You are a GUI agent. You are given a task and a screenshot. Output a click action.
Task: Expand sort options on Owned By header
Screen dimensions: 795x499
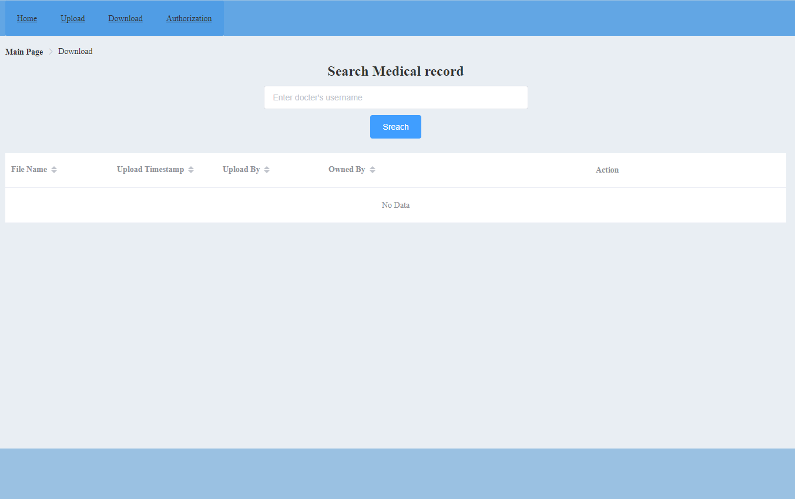(373, 169)
